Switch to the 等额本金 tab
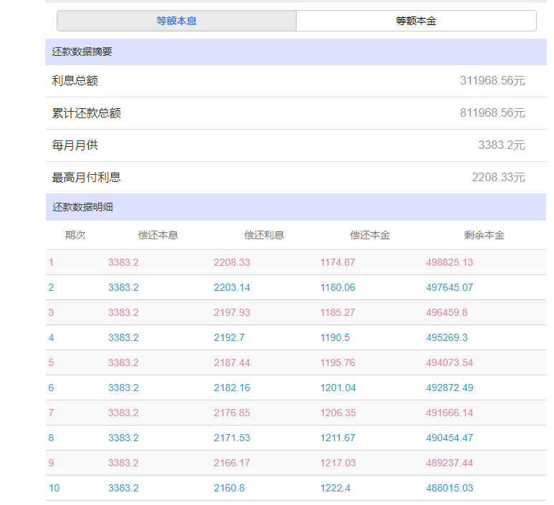Image resolution: width=554 pixels, height=505 pixels. [416, 21]
